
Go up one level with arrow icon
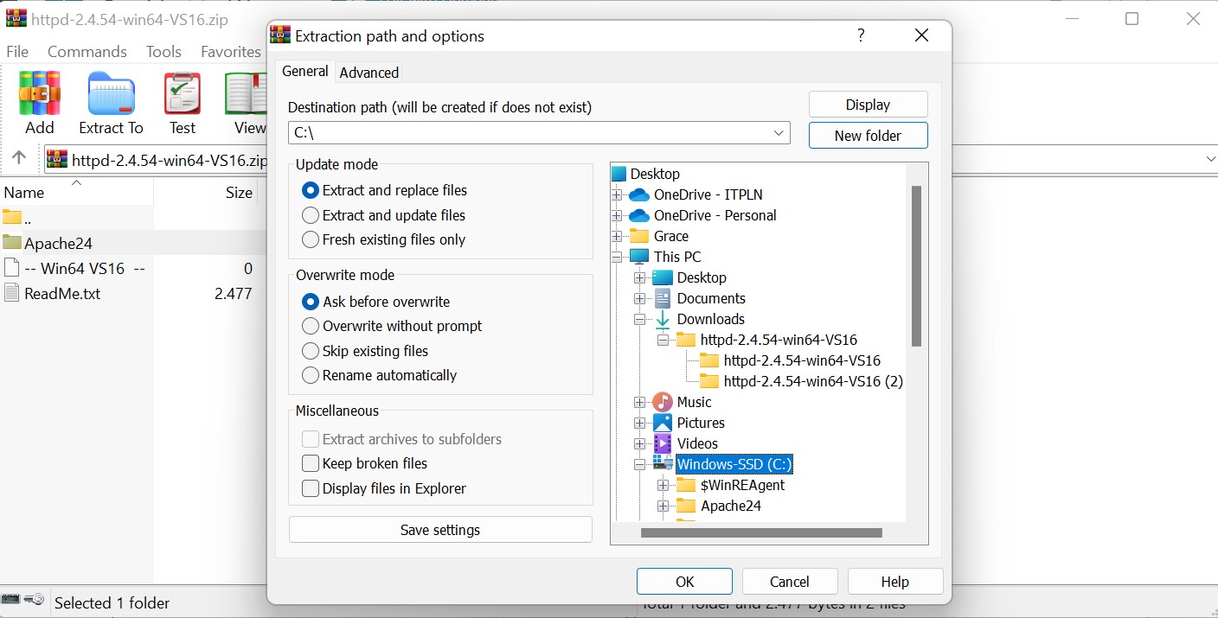19,159
